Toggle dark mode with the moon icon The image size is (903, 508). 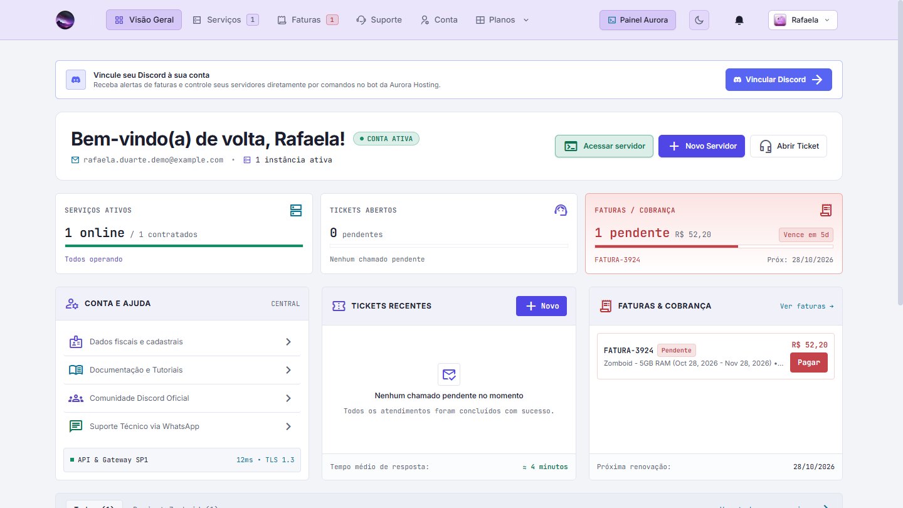699,20
